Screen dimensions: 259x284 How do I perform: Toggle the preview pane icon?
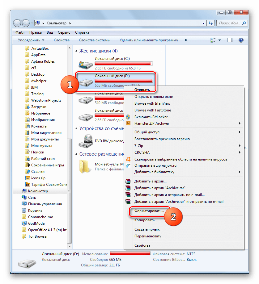[230, 40]
